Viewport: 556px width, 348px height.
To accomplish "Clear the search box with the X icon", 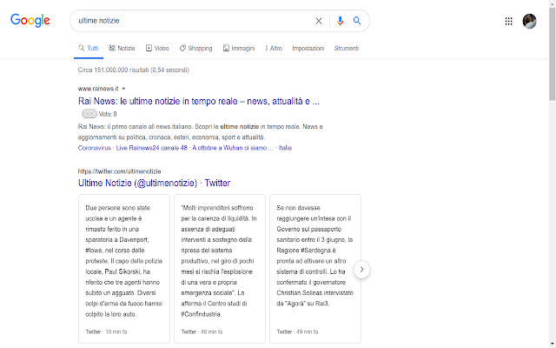I will coord(319,21).
